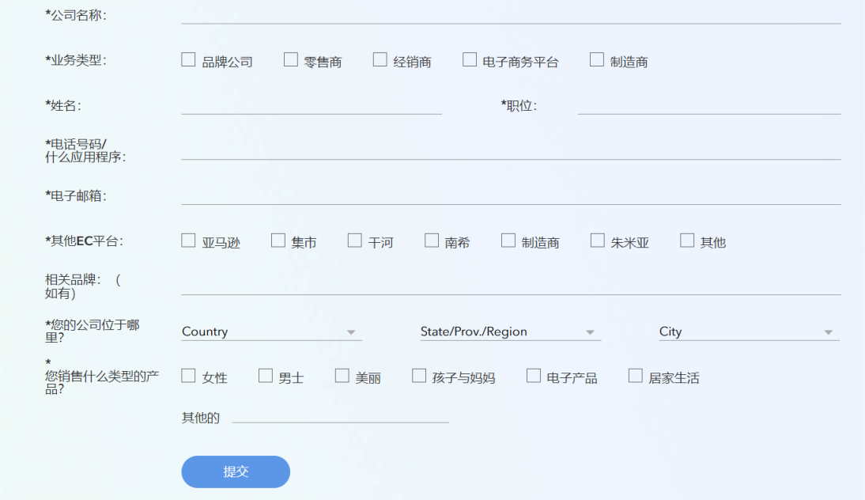Select the 朱米亚 checkbox

click(598, 241)
